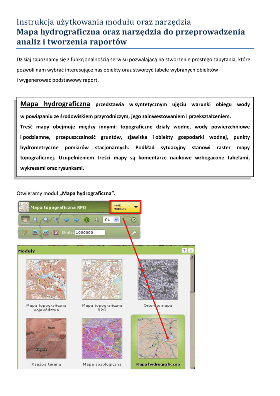This screenshot has width=280, height=396.
Task: Select the hand pan tool
Action: (25, 220)
